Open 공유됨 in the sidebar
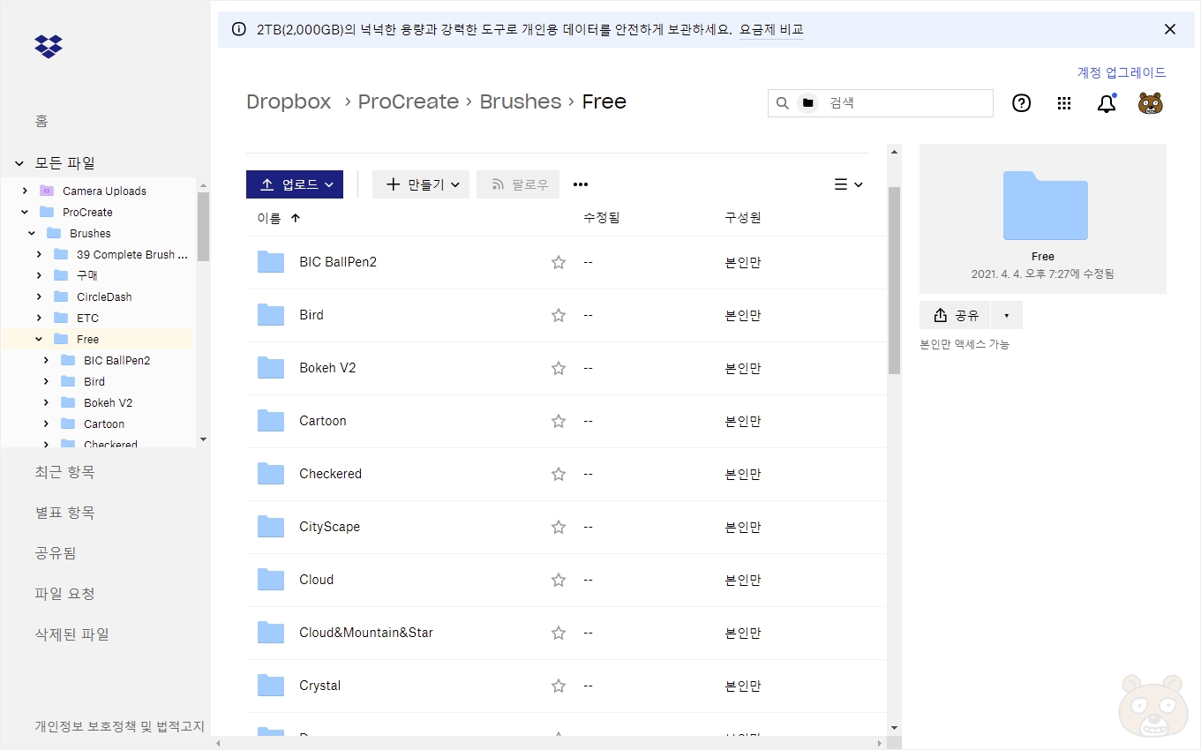The width and height of the screenshot is (1201, 750). 56,553
